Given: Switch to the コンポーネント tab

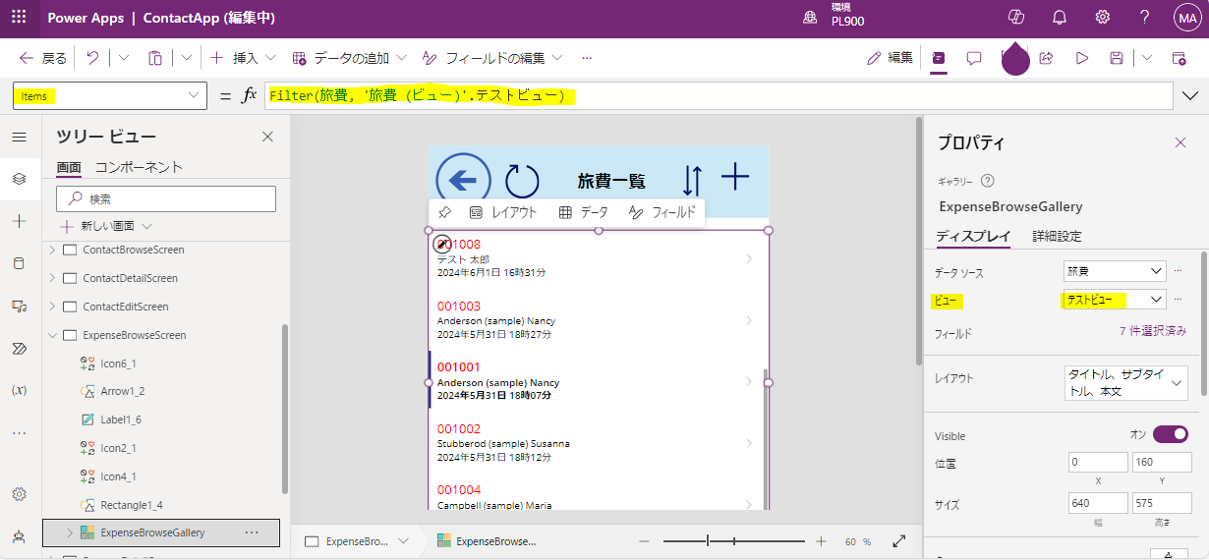Looking at the screenshot, I should click(x=139, y=168).
